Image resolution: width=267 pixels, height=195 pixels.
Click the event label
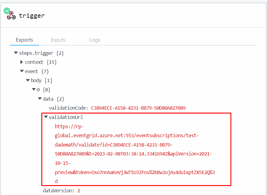pos(31,71)
